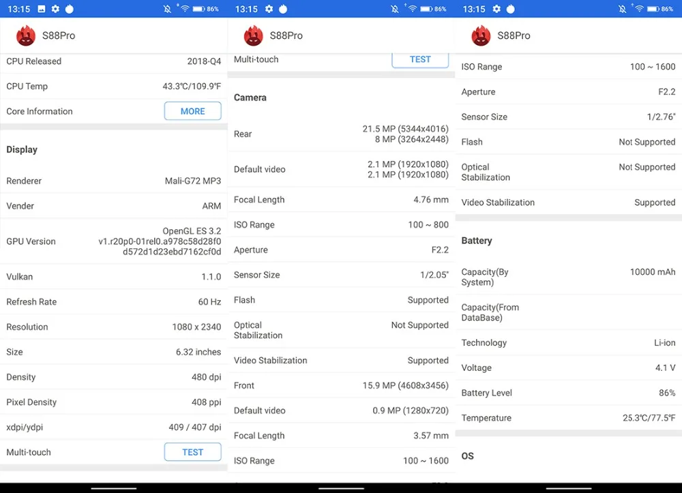Select the CPU Temp value 43.3°C/109.9°F
682x493 pixels.
[192, 86]
